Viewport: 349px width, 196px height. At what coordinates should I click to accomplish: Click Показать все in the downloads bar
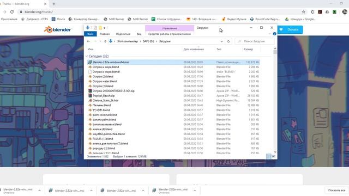coord(336,191)
